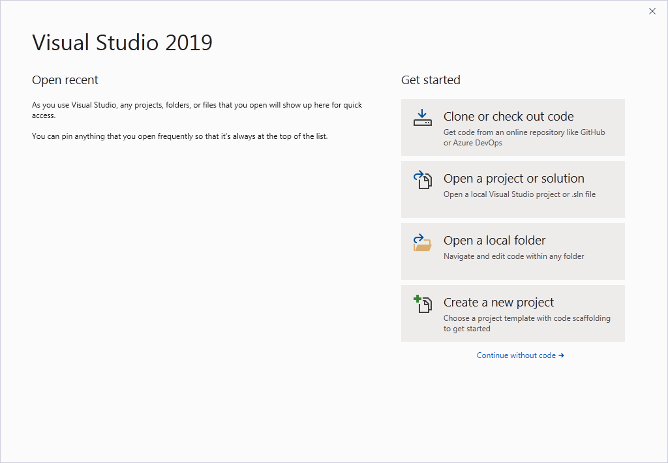Viewport: 668px width, 463px height.
Task: Open Clone or check out code
Action: pos(513,127)
